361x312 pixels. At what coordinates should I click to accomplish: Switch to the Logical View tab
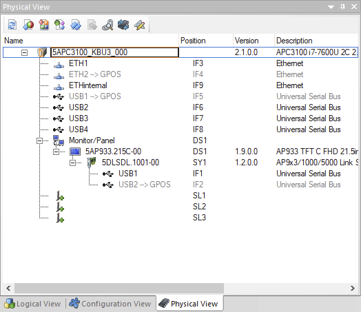[32, 304]
